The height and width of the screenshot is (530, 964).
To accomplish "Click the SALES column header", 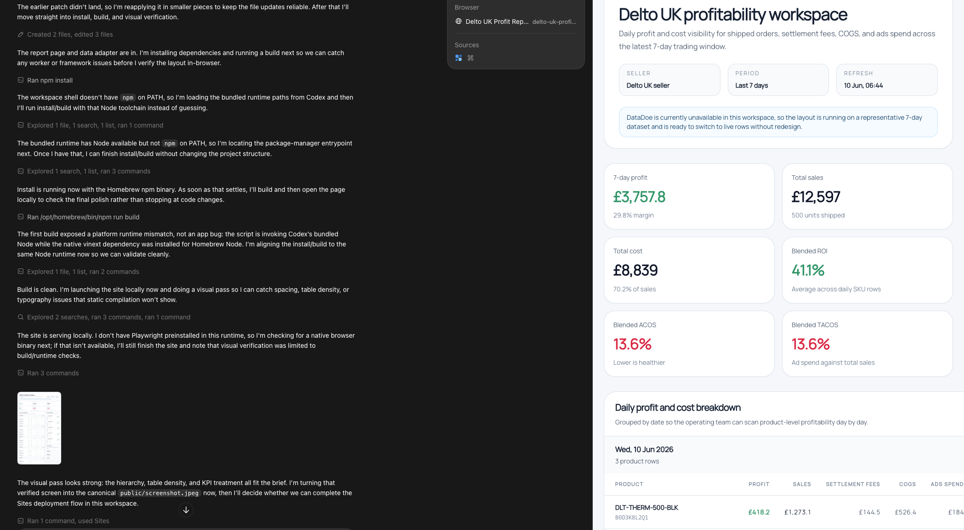I will 801,484.
